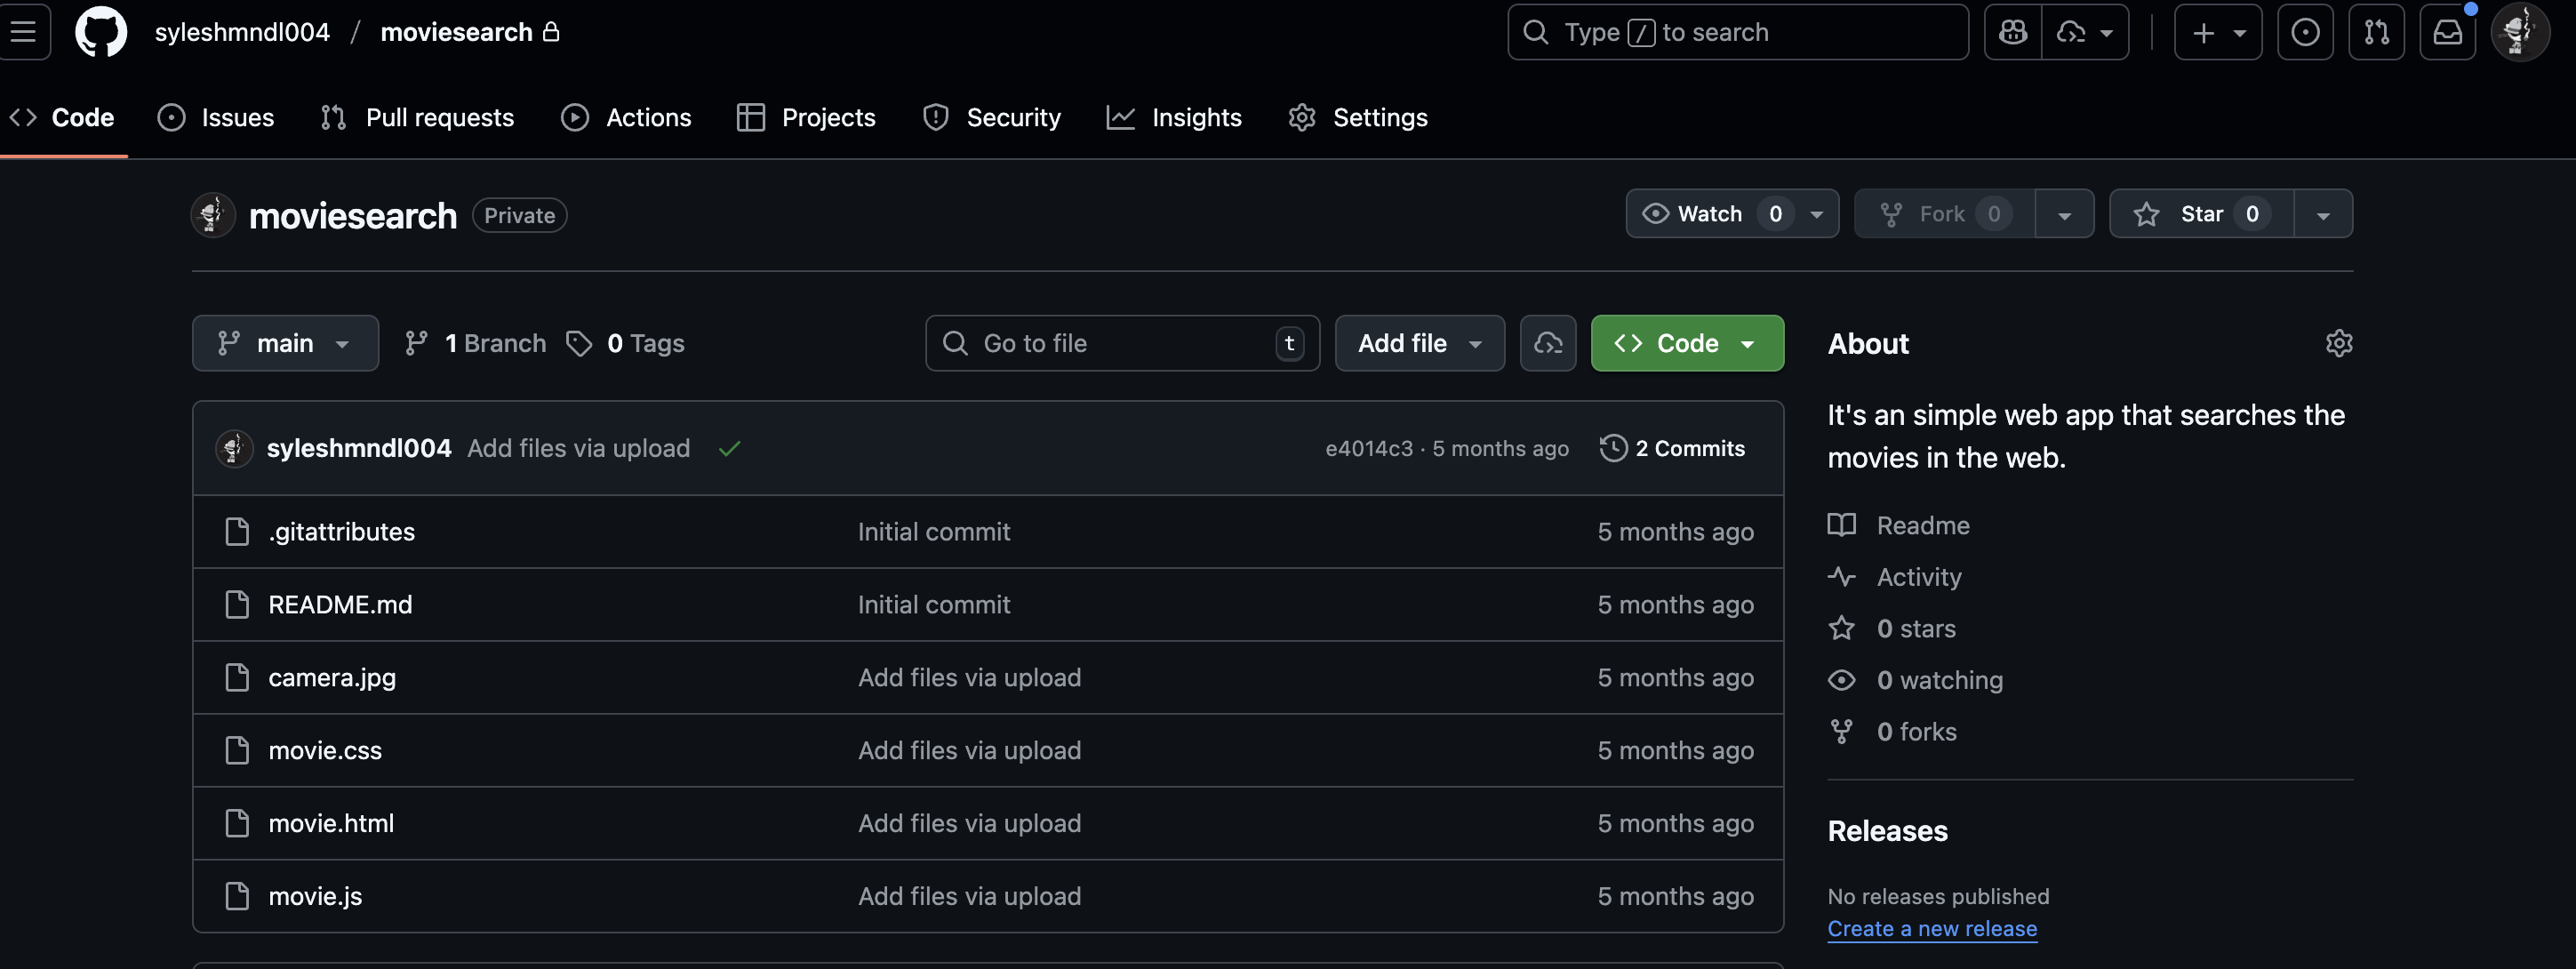Toggle Watch on this repository
The image size is (2576, 969).
pyautogui.click(x=1710, y=214)
